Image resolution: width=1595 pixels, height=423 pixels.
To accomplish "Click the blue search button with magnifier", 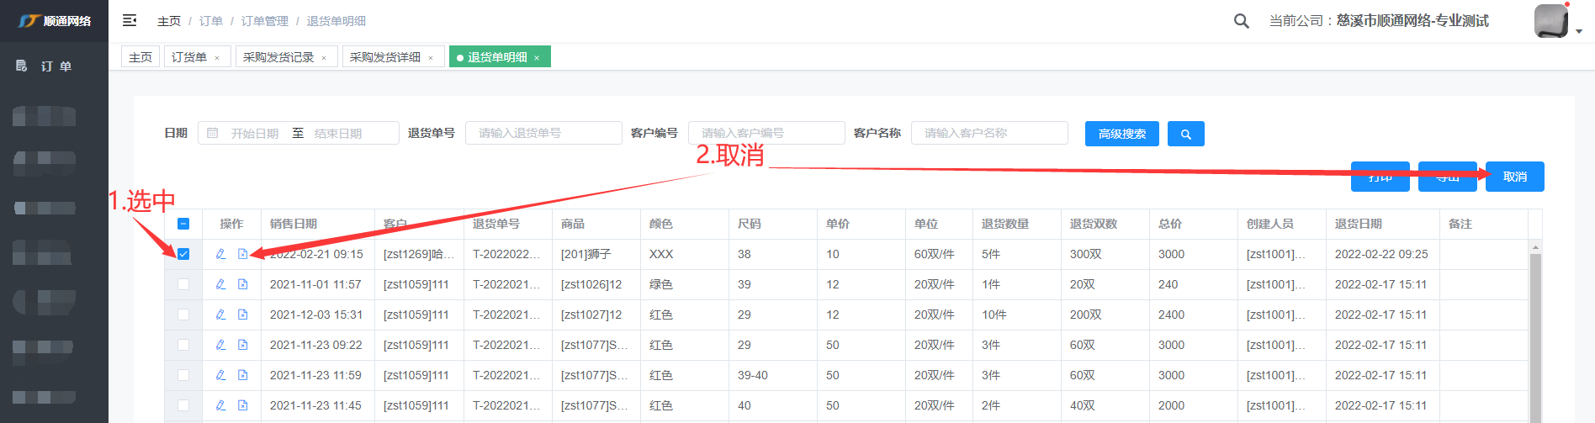I will (1185, 134).
